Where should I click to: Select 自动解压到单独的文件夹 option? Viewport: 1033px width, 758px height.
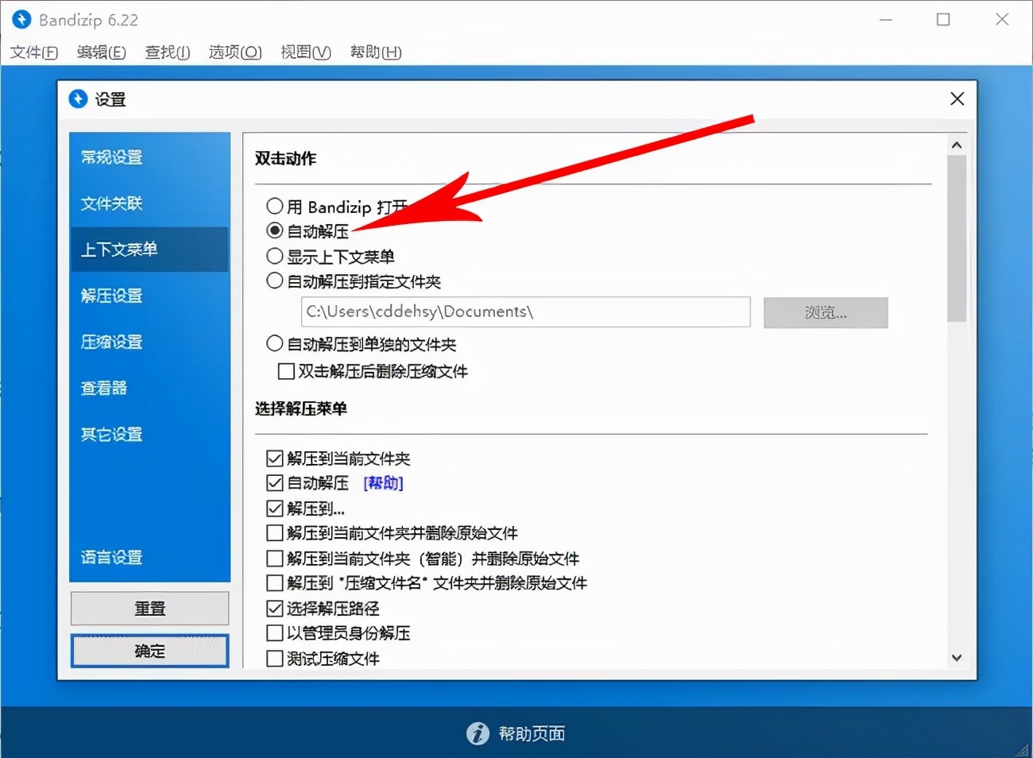(274, 345)
